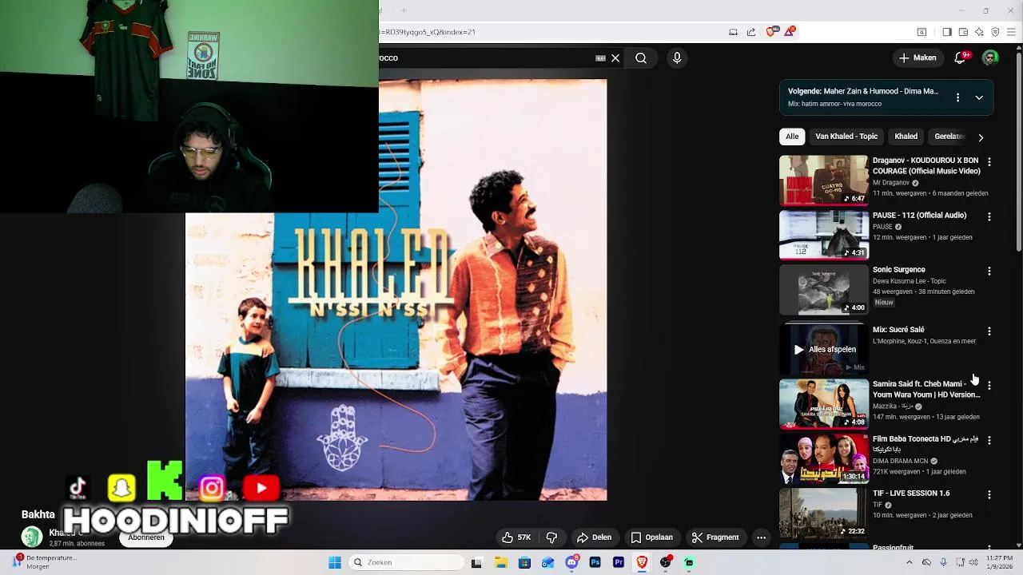Open the account avatar menu

coord(990,57)
